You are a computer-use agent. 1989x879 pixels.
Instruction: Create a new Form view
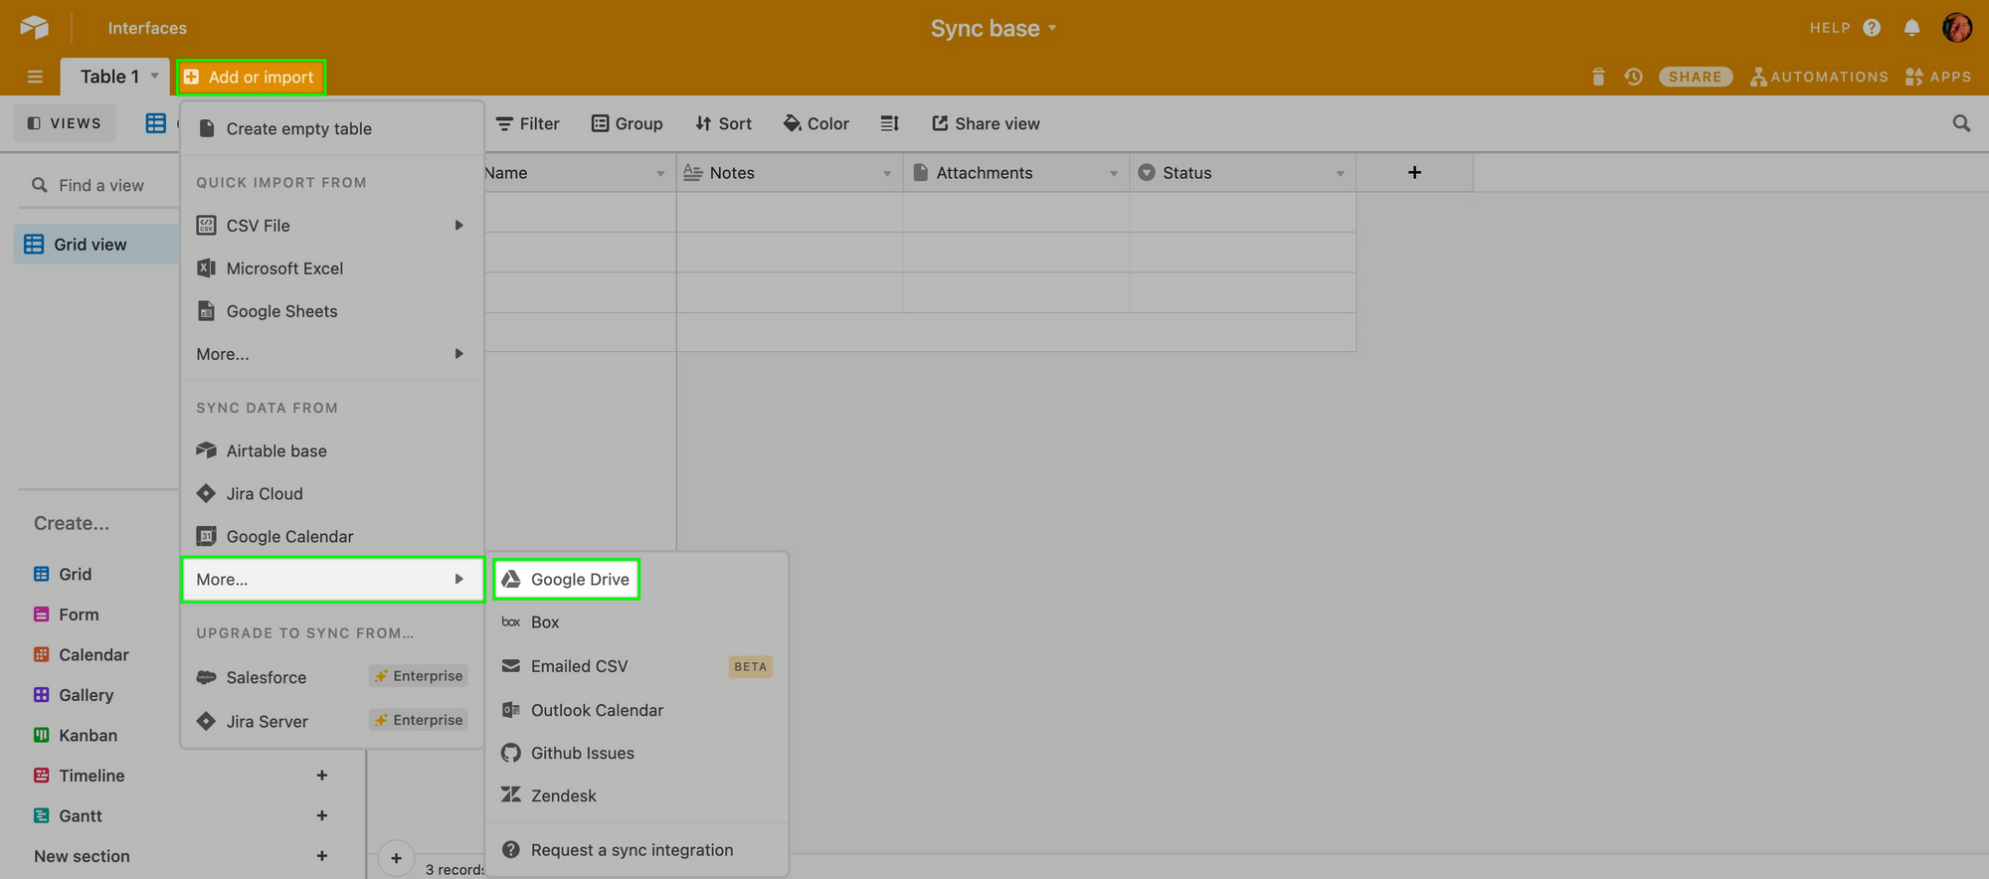pyautogui.click(x=67, y=615)
